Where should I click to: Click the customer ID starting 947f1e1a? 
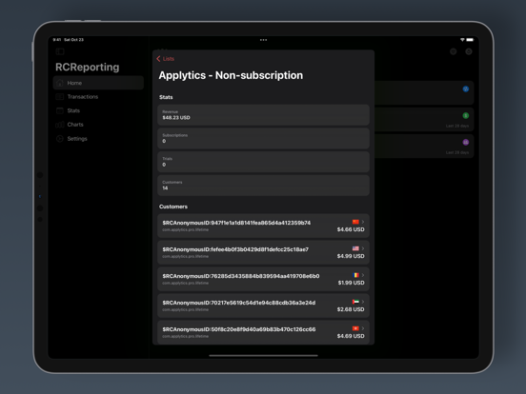236,223
